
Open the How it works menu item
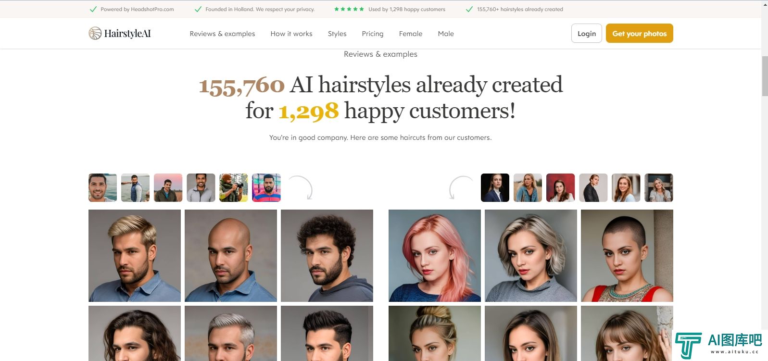pyautogui.click(x=291, y=34)
